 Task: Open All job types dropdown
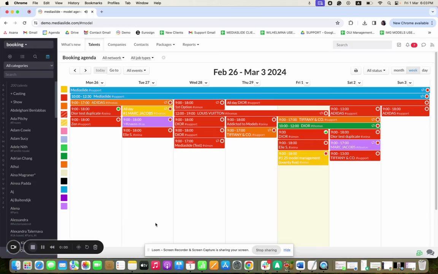point(142,58)
